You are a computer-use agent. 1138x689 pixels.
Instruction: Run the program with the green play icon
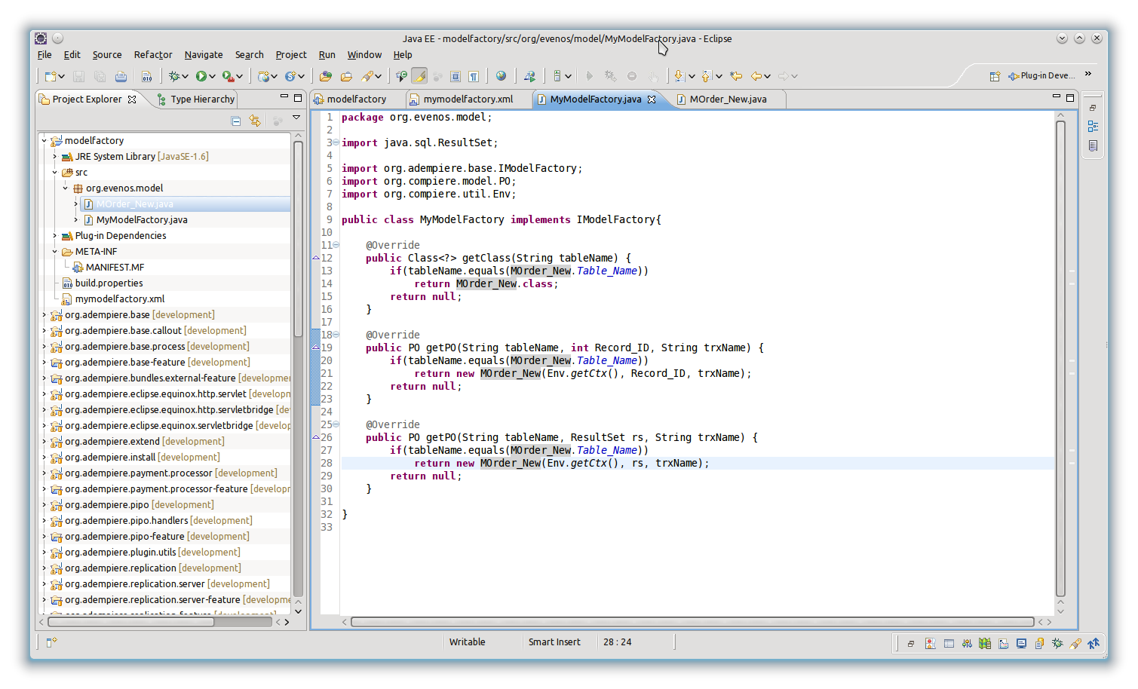[x=201, y=76]
